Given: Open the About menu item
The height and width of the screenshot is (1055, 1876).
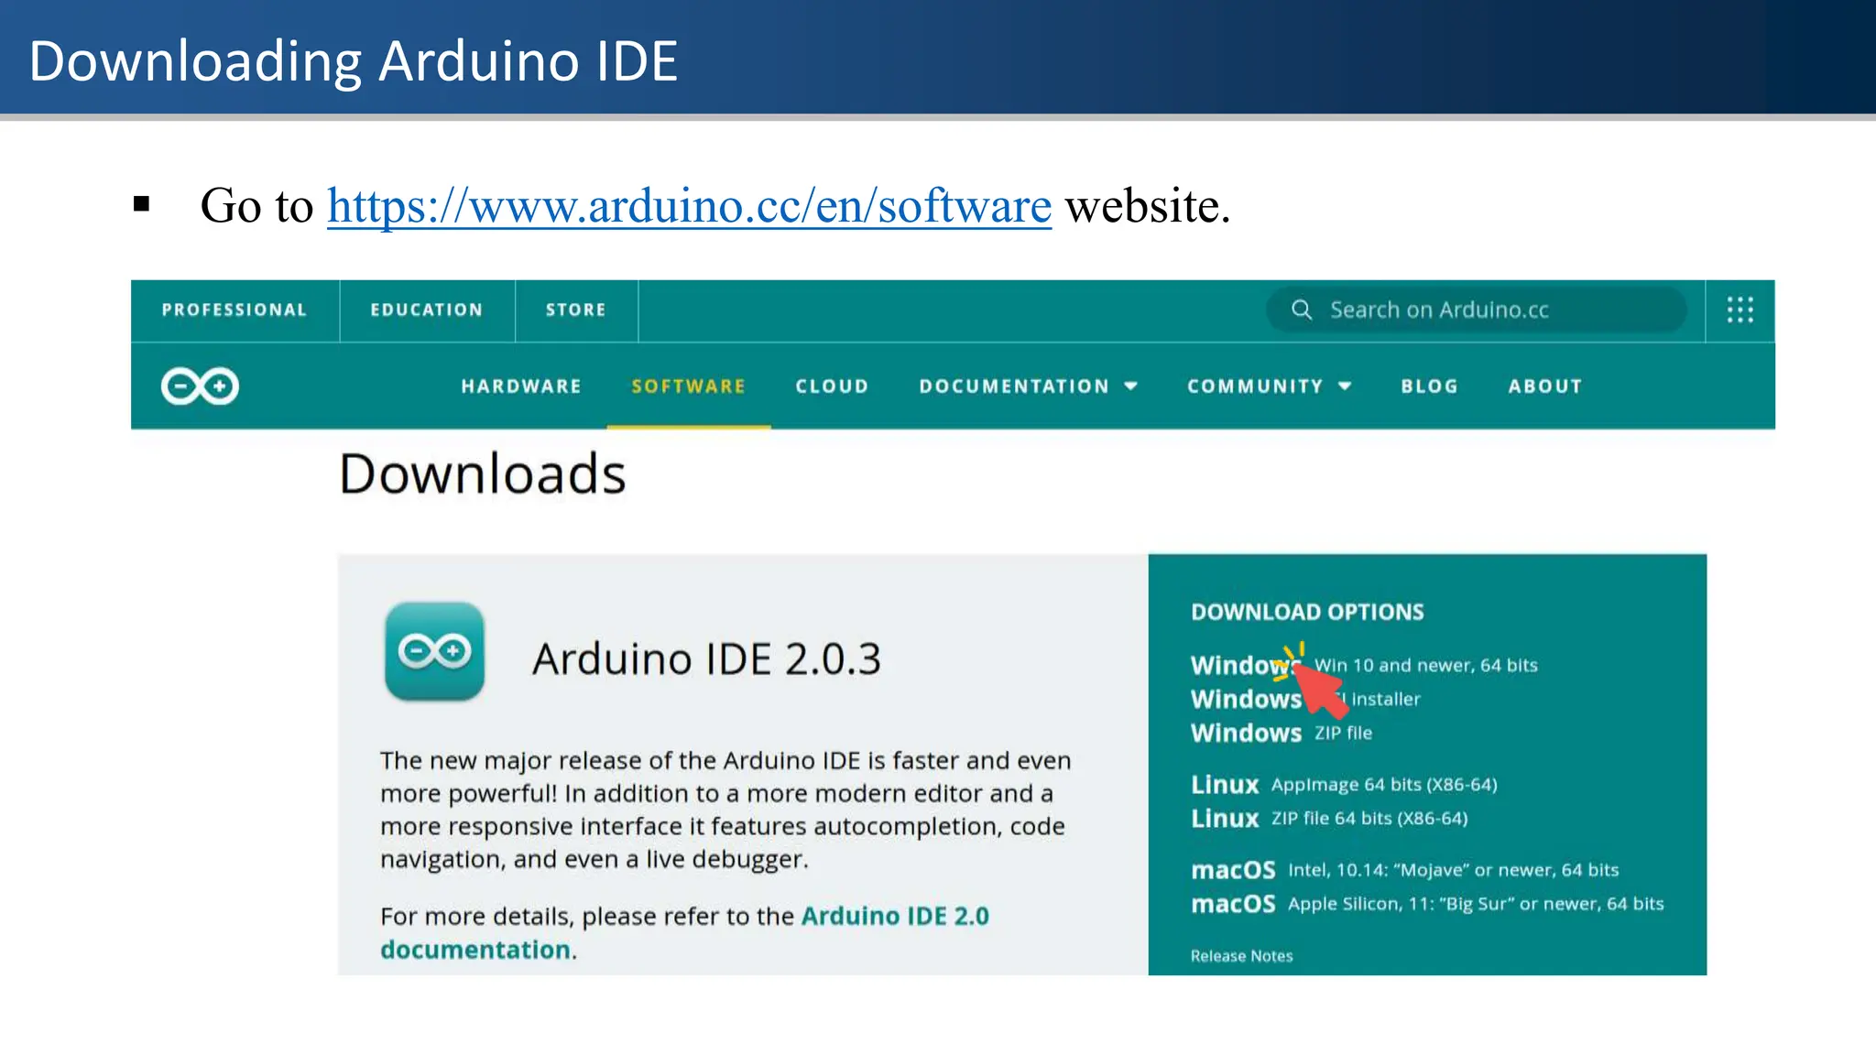Looking at the screenshot, I should pyautogui.click(x=1545, y=386).
